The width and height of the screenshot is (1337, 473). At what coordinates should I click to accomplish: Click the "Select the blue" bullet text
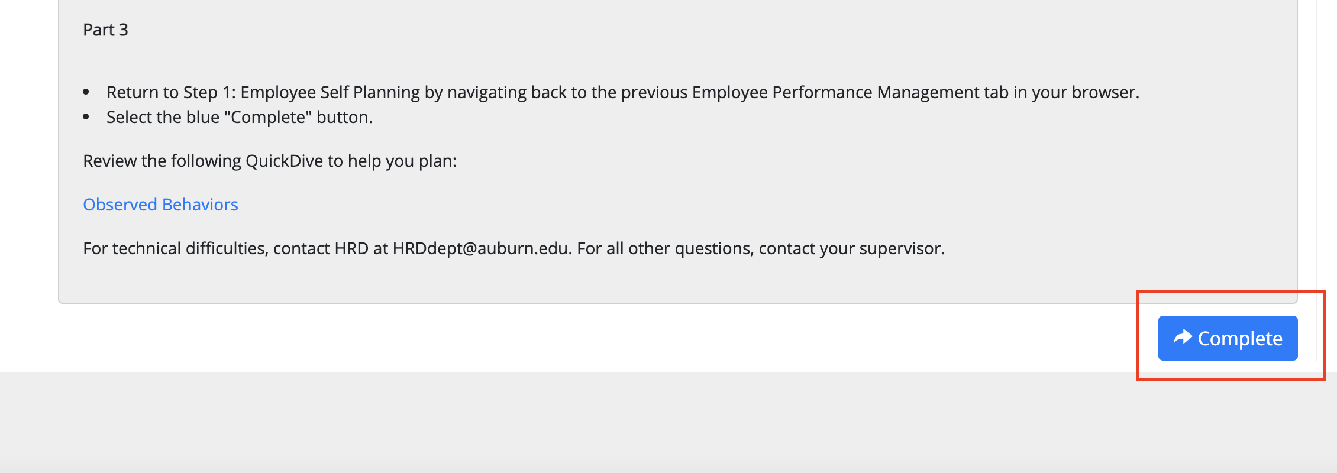(240, 118)
